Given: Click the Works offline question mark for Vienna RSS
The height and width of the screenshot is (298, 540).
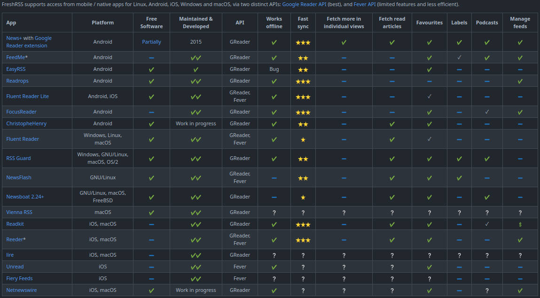Looking at the screenshot, I should pyautogui.click(x=274, y=213).
